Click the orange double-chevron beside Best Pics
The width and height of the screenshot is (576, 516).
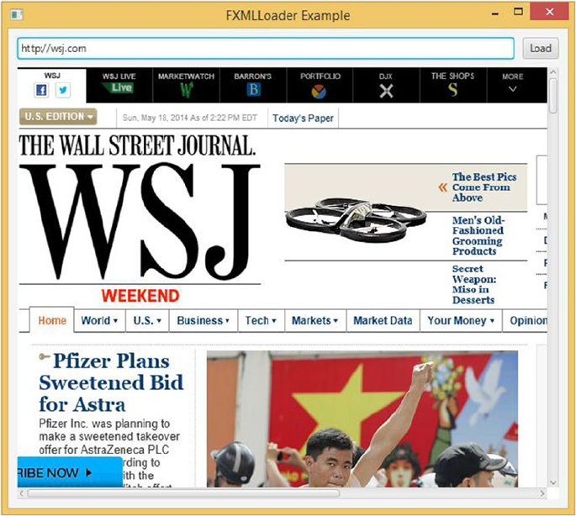pos(442,187)
